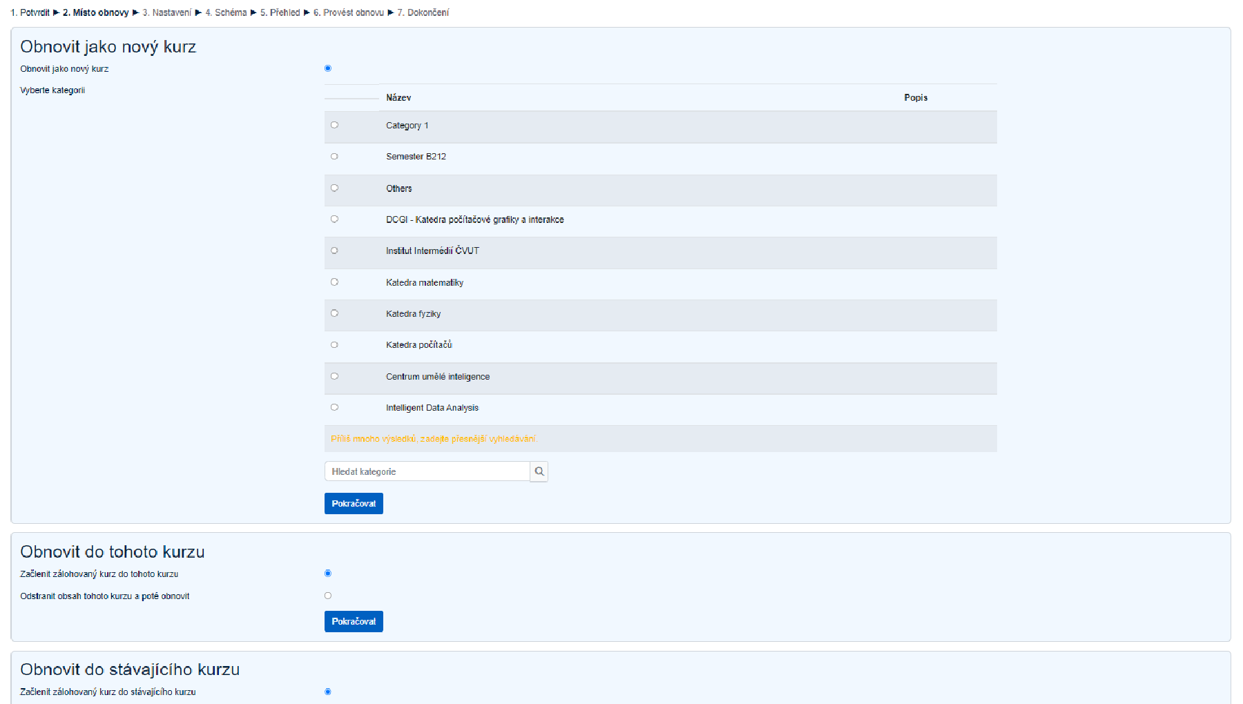Viewport: 1243px width, 704px height.
Task: Click 'DCGI - Katedra počítačové grafiky a interakce' text
Action: click(x=475, y=219)
